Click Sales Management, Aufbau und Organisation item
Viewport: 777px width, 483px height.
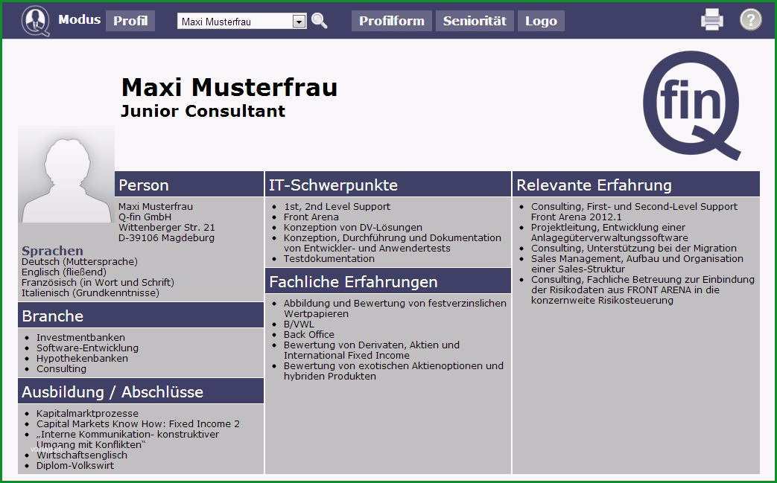click(637, 263)
